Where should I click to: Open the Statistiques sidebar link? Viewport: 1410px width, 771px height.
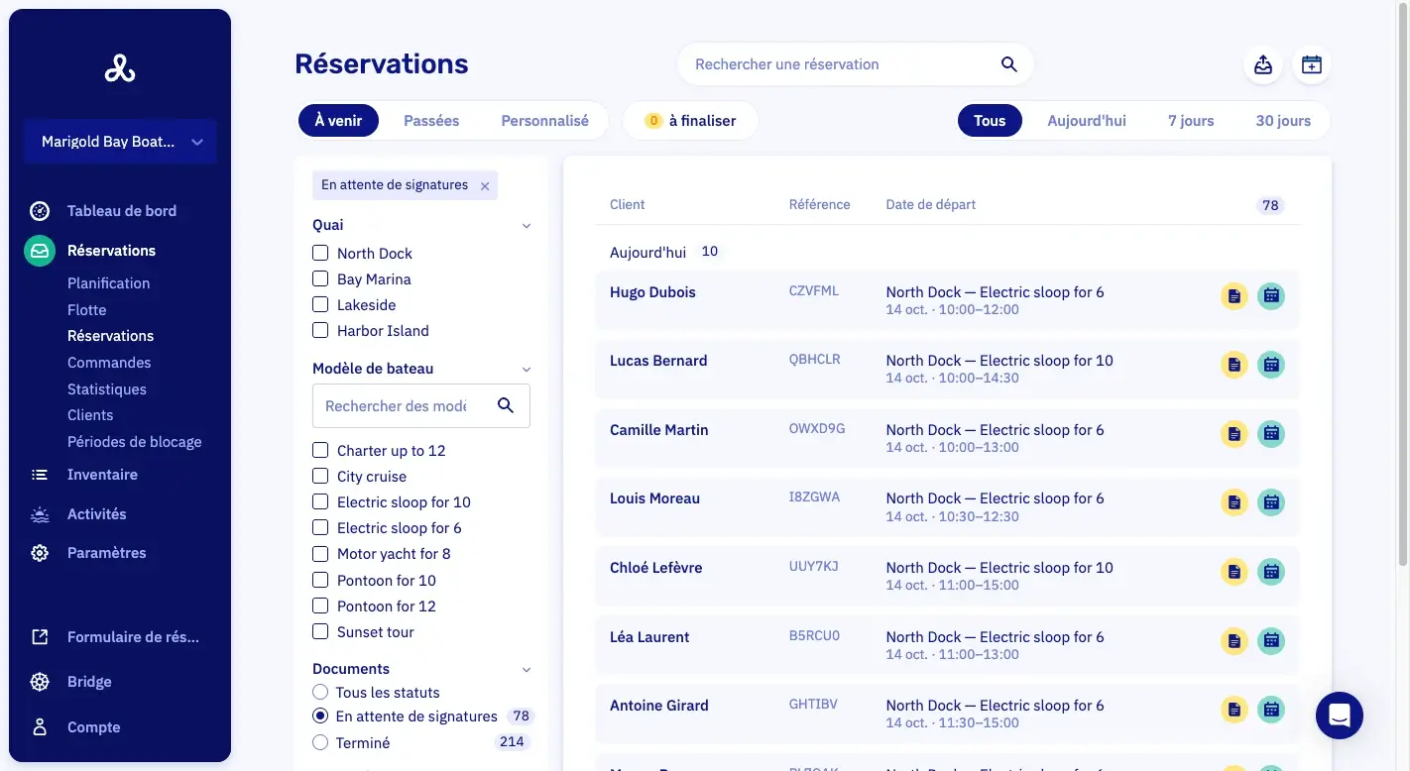pyautogui.click(x=107, y=389)
